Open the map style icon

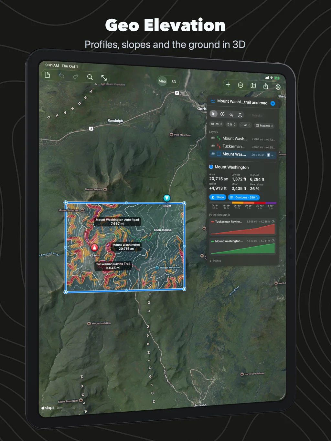(x=253, y=86)
